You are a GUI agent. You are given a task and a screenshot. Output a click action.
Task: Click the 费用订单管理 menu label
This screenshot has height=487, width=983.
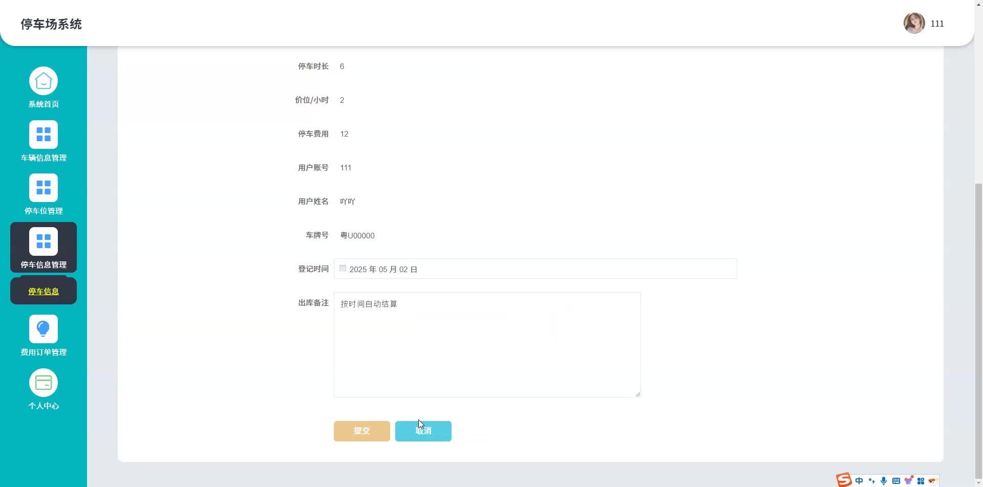click(x=44, y=352)
